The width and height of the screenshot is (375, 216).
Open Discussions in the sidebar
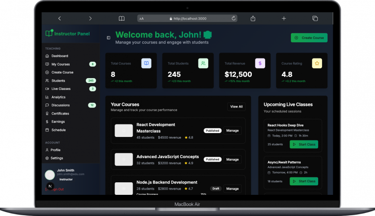tap(71, 105)
